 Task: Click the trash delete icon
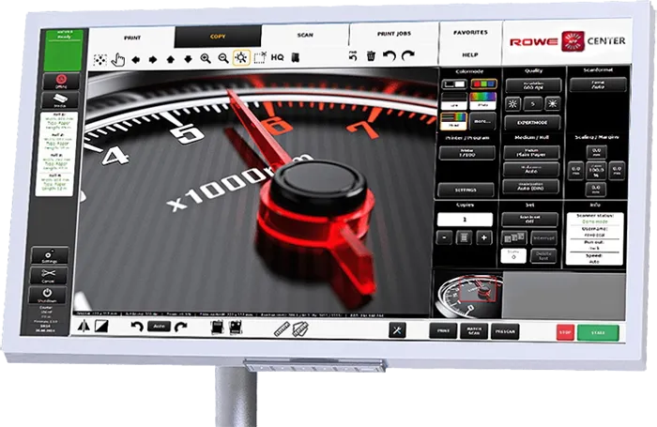[x=371, y=57]
